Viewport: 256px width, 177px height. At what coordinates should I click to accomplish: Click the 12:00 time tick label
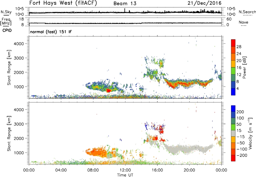point(125,170)
